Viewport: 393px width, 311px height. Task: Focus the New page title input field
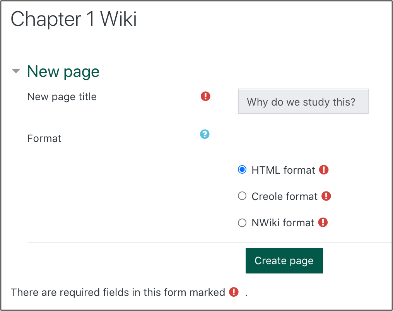click(x=303, y=101)
